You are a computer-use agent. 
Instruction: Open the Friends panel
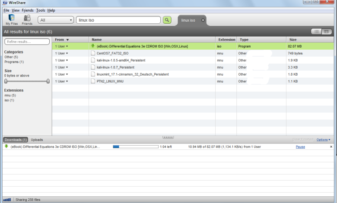(x=27, y=20)
